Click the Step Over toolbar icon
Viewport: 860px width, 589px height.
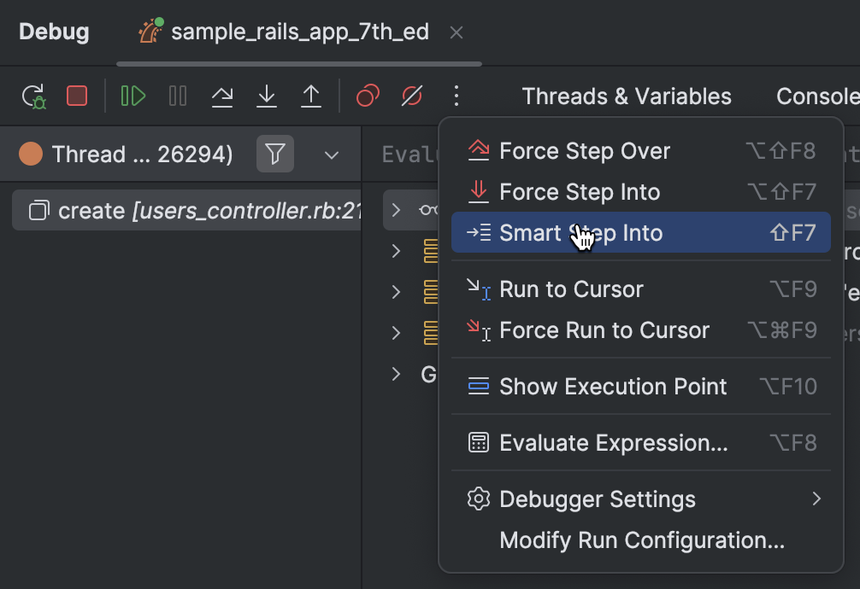(222, 96)
